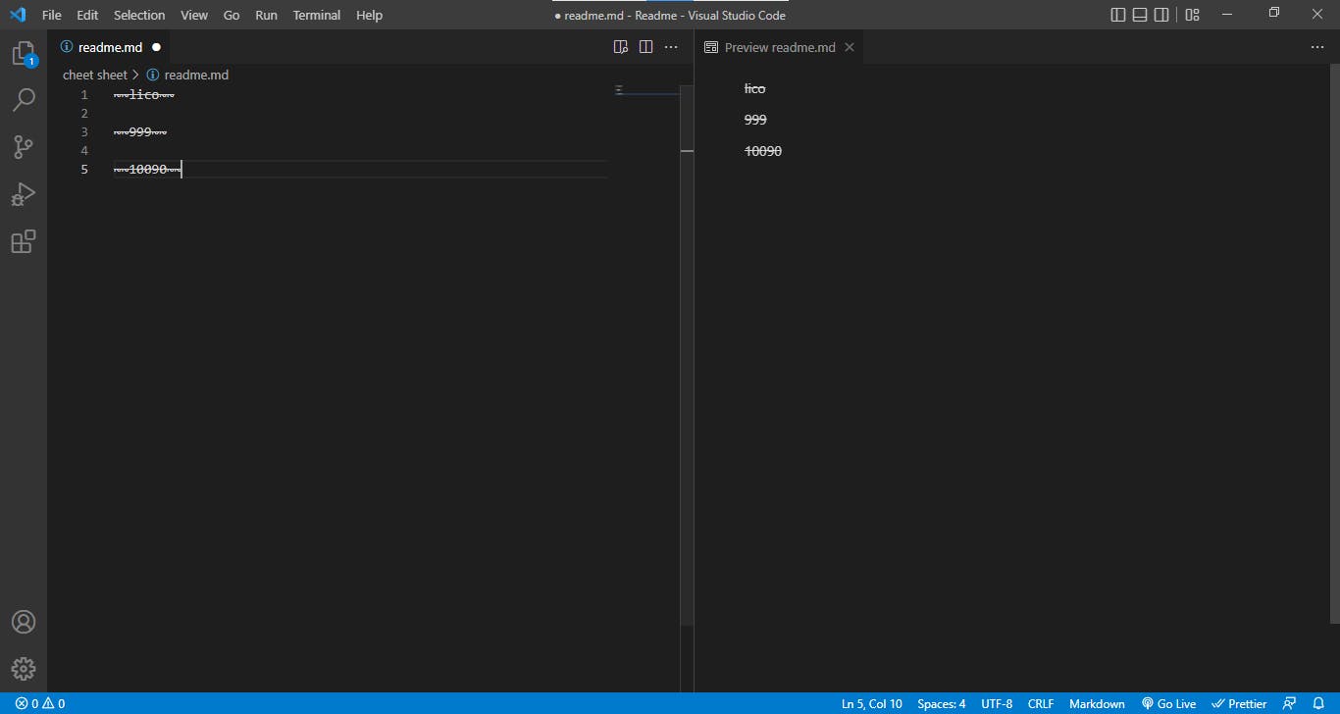Screen dimensions: 1340x714
Task: Click line 5 text 10090 in editor
Action: 148,170
